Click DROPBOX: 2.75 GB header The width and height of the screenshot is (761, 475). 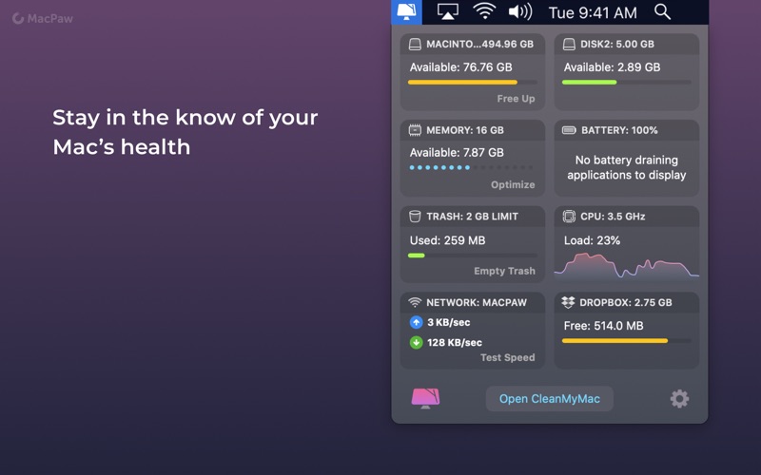click(x=627, y=302)
